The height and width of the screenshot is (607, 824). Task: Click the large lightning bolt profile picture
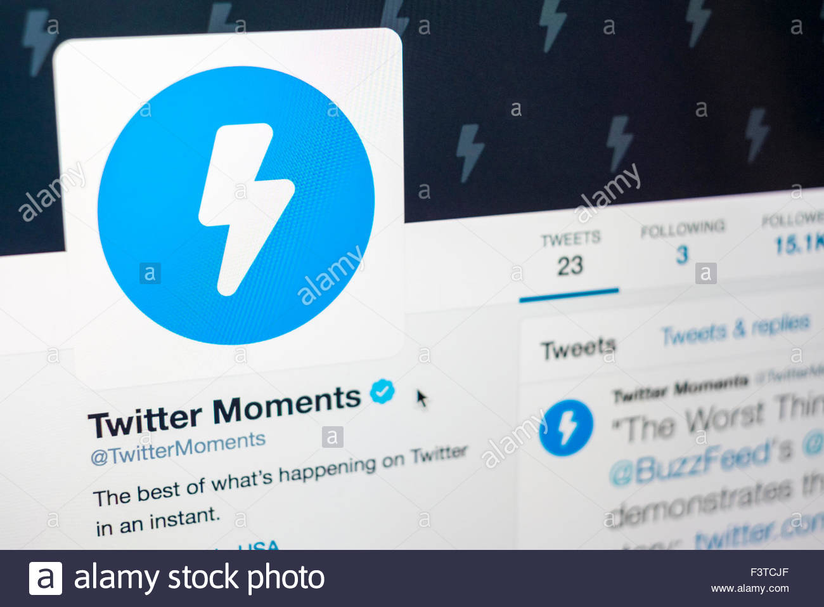point(236,205)
